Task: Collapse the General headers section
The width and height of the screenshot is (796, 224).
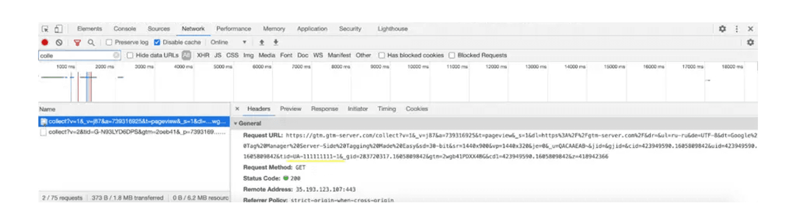Action: tap(236, 123)
